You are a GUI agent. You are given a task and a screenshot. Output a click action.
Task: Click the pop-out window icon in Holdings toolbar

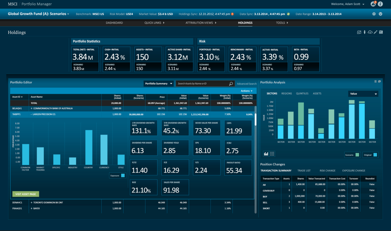359,32
